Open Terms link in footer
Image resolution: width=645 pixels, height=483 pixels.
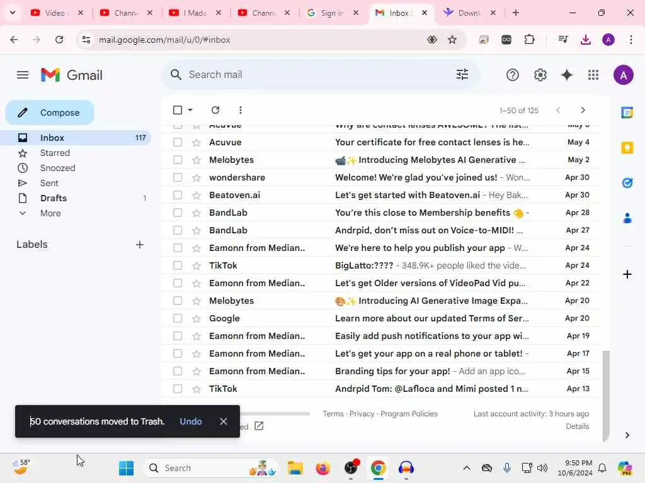[x=333, y=414]
